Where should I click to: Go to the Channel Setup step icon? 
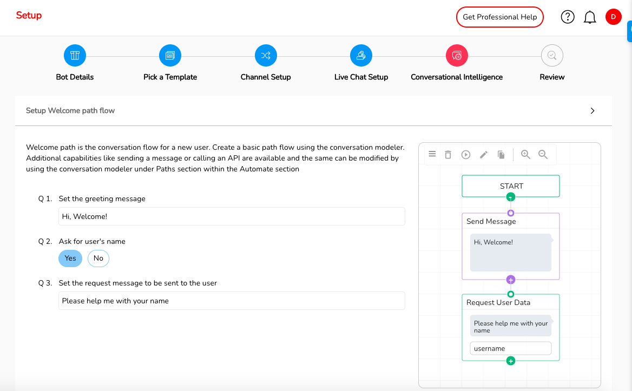point(266,56)
